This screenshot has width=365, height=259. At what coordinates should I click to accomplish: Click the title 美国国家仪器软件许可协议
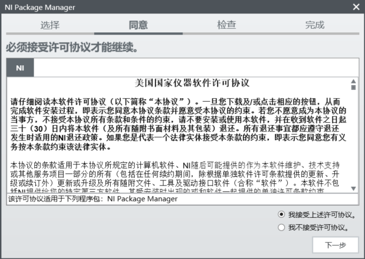click(x=192, y=83)
